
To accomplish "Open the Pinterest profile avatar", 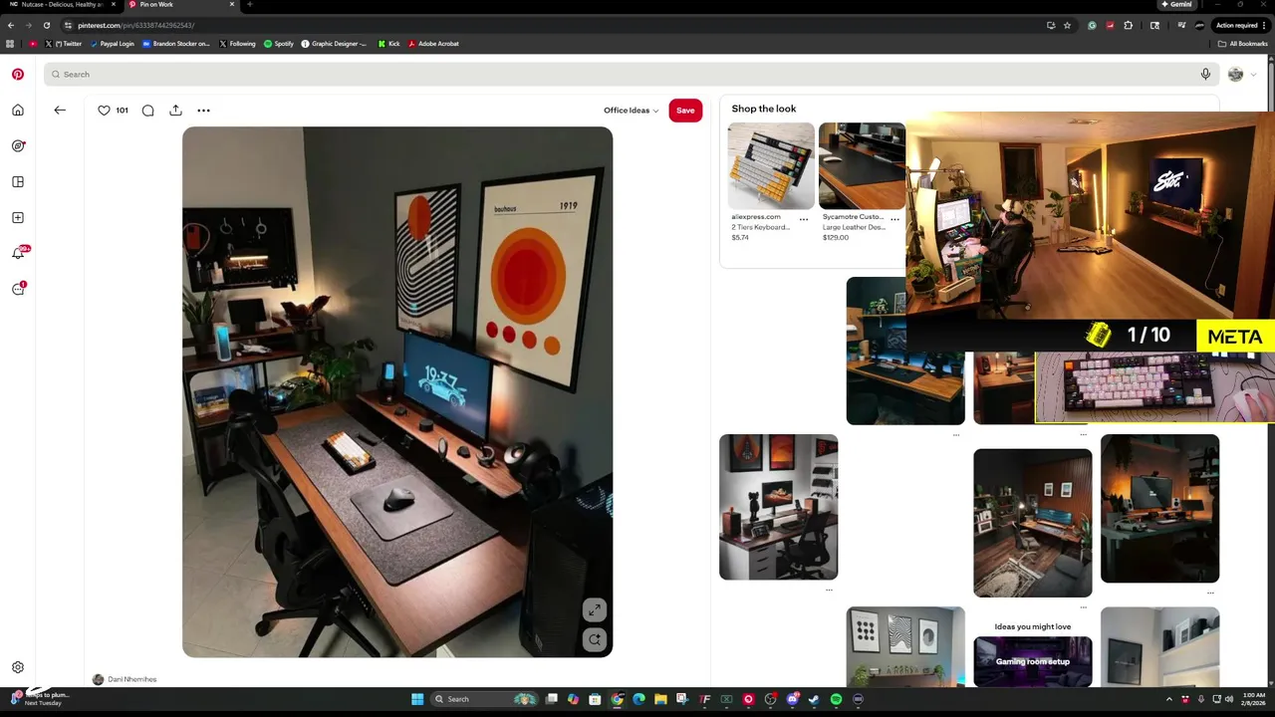I will pos(1235,74).
